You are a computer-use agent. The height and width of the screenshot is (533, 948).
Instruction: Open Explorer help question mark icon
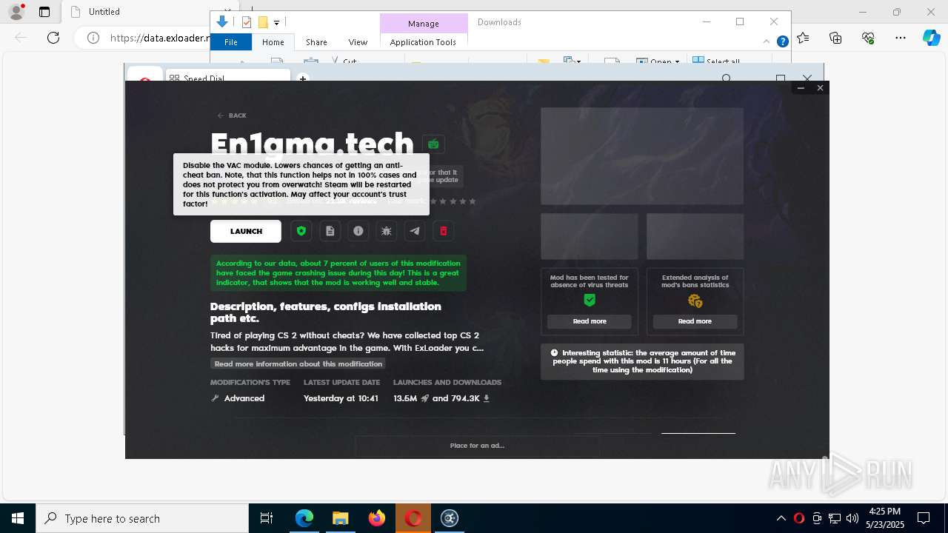click(x=782, y=42)
